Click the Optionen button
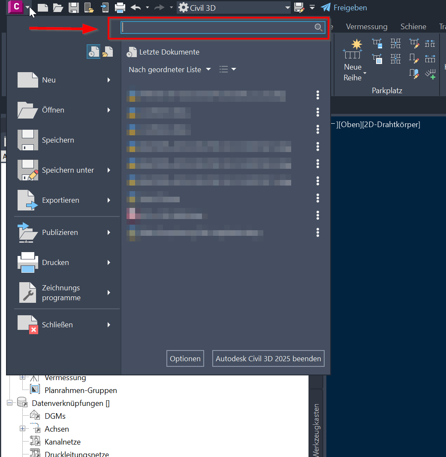This screenshot has width=446, height=457. (185, 359)
